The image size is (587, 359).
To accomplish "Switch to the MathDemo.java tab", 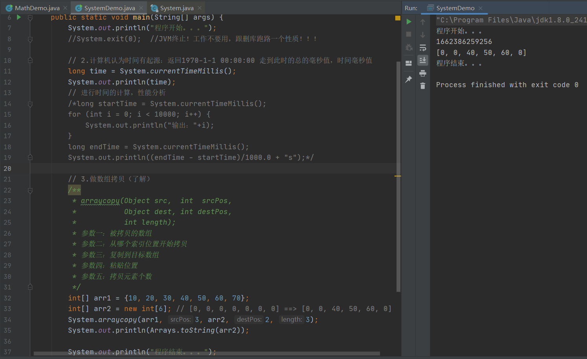I will (x=37, y=8).
